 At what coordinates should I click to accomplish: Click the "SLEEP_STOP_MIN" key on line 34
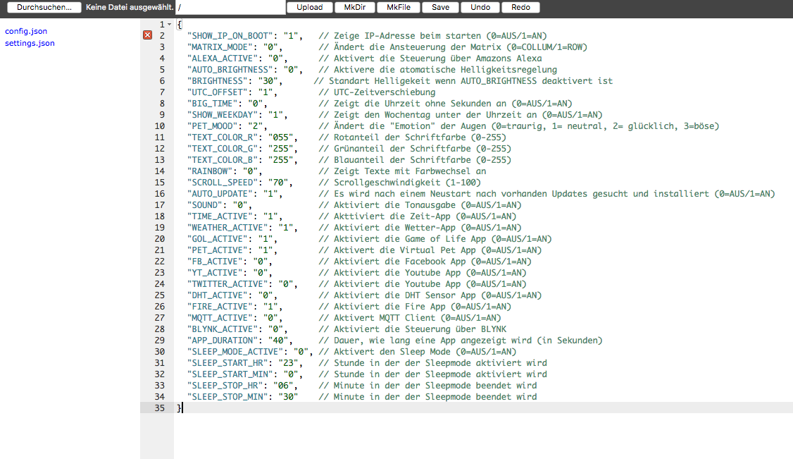point(228,397)
